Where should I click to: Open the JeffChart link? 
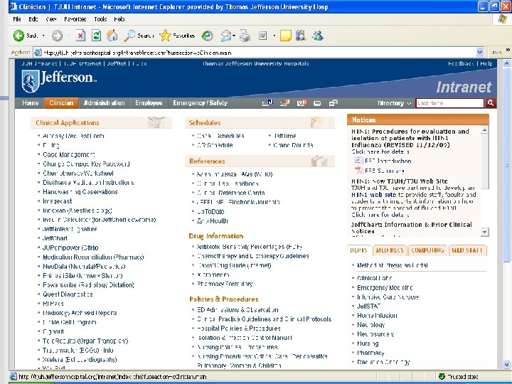(55, 238)
